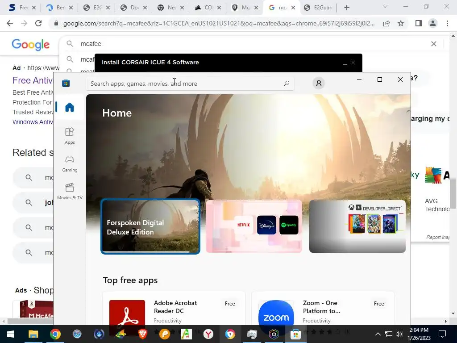Click Free button for Adobe Acrobat Reader
This screenshot has height=343, width=457.
coord(230,304)
